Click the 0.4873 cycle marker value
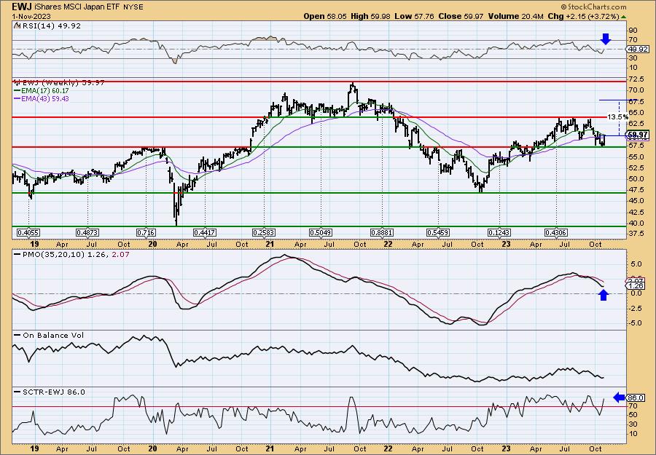The image size is (656, 455). tap(87, 233)
